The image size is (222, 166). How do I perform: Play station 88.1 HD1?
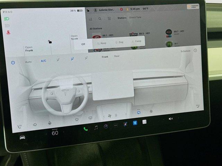pos(103,36)
